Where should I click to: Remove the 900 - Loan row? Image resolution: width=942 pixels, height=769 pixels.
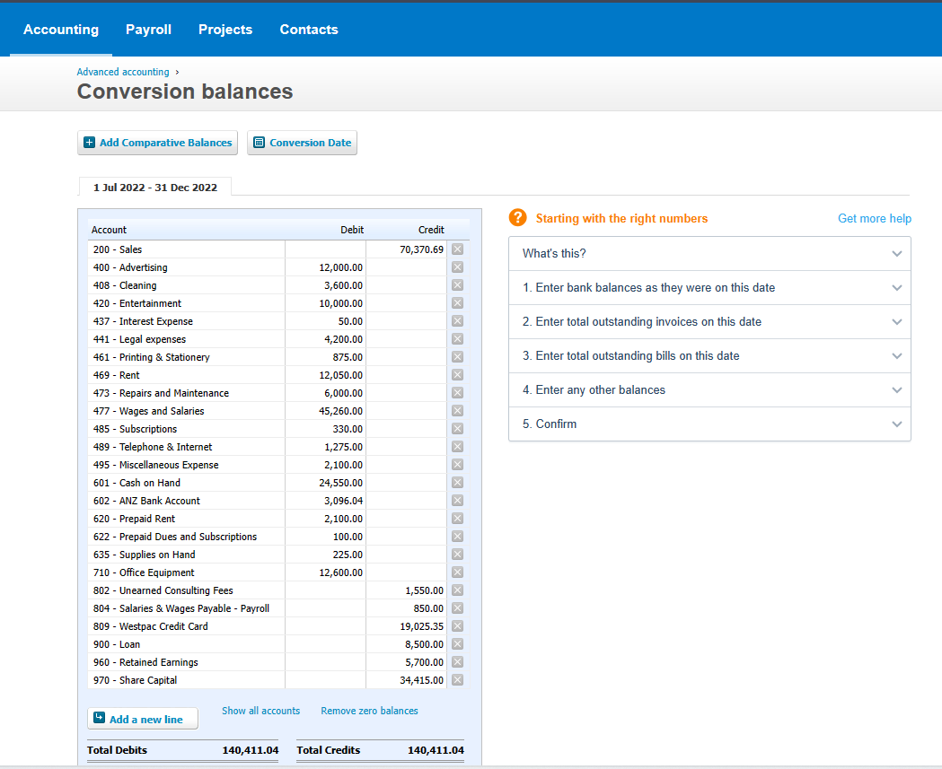pos(457,644)
